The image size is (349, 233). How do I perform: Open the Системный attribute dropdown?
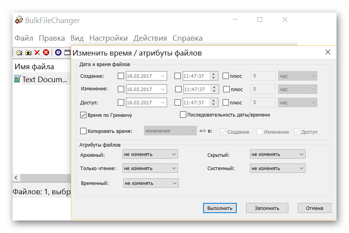277,168
